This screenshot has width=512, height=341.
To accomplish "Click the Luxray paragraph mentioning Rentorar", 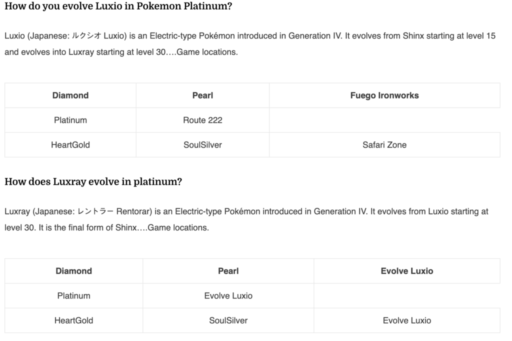I will click(246, 219).
